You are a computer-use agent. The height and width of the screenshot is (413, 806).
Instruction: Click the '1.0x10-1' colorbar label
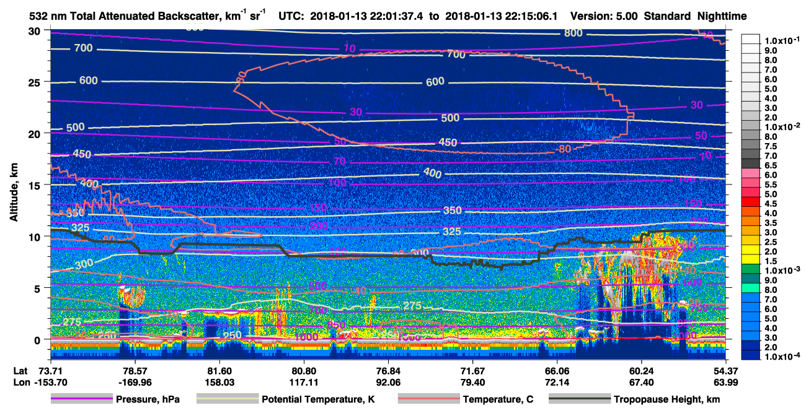tap(783, 40)
